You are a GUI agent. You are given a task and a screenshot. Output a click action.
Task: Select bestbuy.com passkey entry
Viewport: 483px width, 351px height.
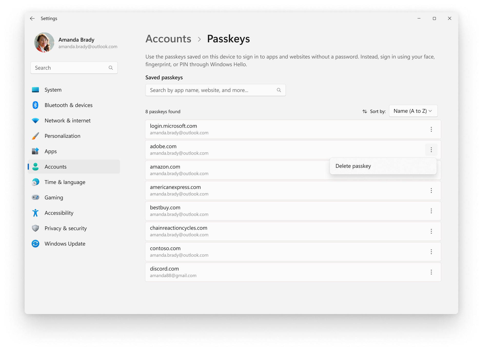pos(293,211)
